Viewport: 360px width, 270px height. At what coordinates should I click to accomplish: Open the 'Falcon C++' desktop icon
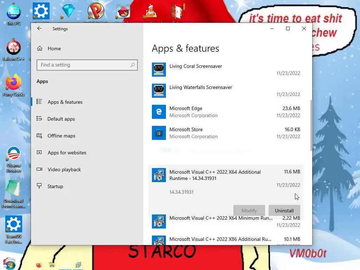[14, 50]
